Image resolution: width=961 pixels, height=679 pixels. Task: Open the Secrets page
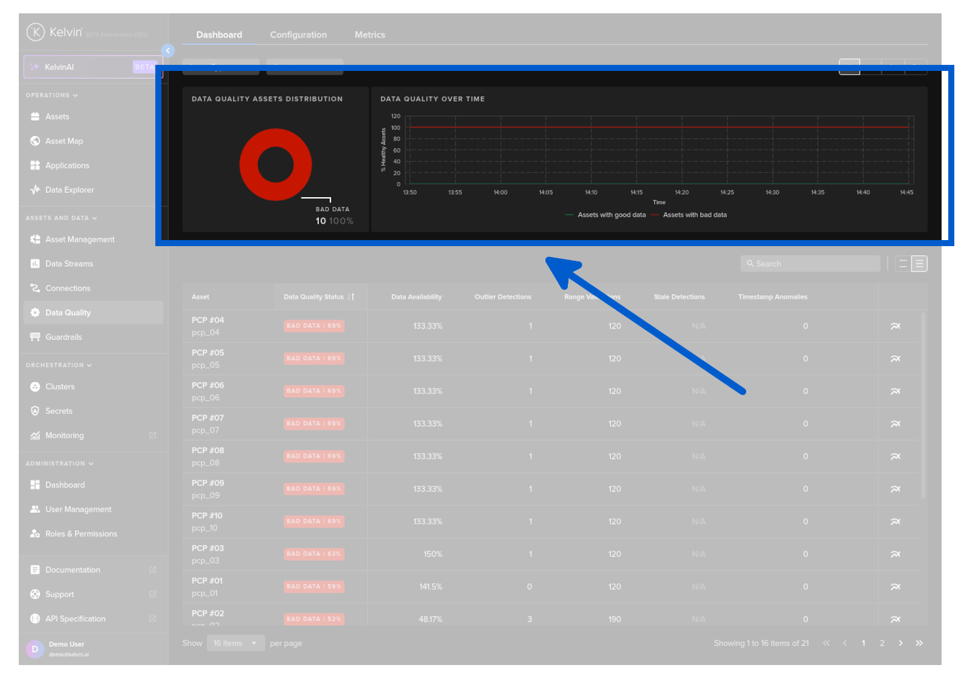pyautogui.click(x=58, y=411)
